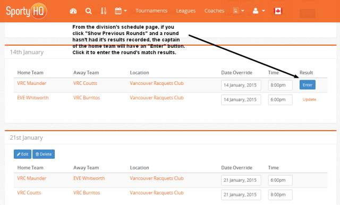Open the dashboard gauge icon
Viewport: 340px width, 205px height.
pyautogui.click(x=73, y=11)
